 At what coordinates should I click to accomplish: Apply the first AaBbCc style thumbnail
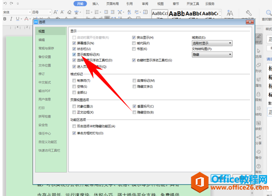tap(160, 14)
